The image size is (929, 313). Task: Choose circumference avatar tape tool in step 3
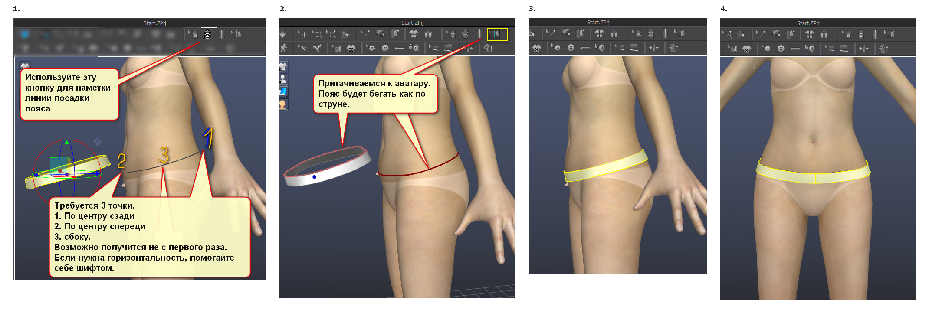[651, 33]
